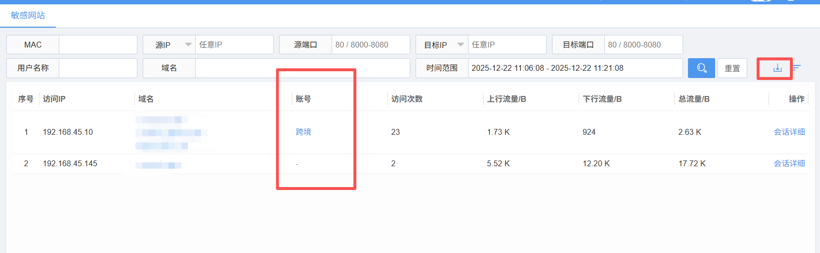Click the 源IP address input box
The width and height of the screenshot is (820, 253).
(234, 45)
